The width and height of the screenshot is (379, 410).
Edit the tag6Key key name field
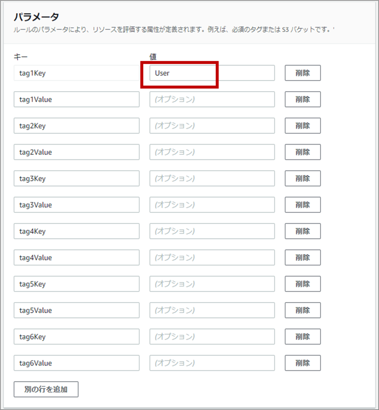tap(77, 337)
